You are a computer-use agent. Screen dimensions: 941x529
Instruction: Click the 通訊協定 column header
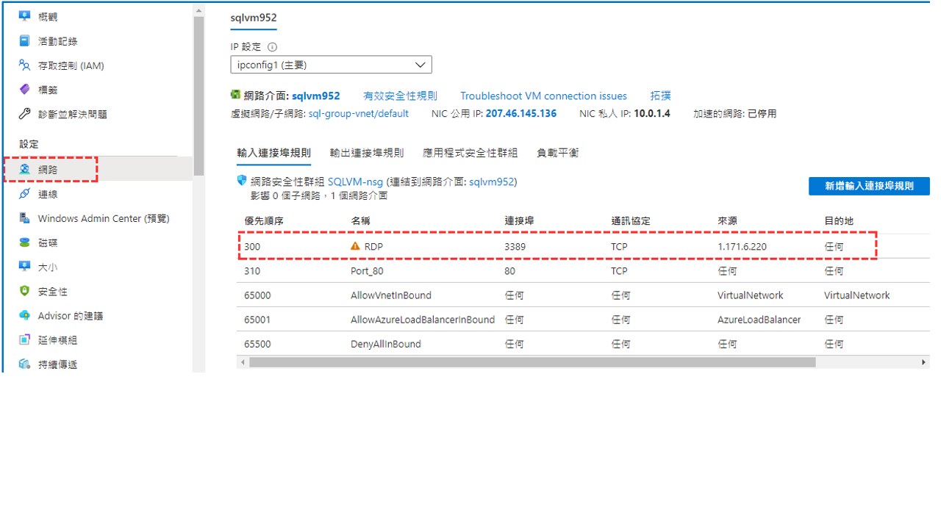pyautogui.click(x=631, y=221)
